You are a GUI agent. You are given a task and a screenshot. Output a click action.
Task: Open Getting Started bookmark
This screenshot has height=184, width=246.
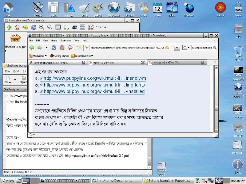59,56
